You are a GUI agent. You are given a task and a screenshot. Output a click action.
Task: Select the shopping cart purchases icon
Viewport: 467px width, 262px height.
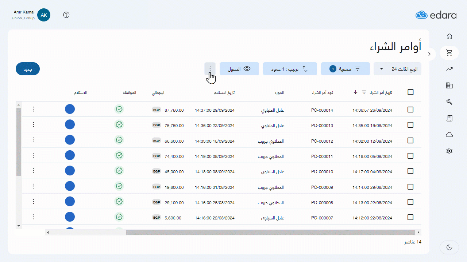(449, 53)
